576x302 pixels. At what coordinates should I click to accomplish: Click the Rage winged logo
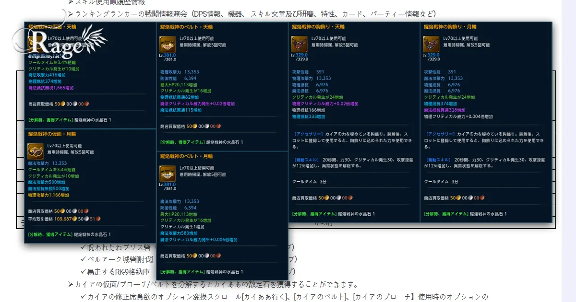tap(60, 42)
